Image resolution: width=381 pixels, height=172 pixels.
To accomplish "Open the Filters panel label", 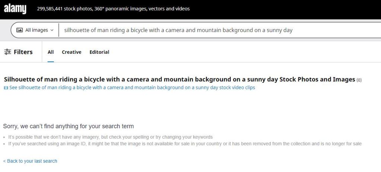I will coord(23,52).
